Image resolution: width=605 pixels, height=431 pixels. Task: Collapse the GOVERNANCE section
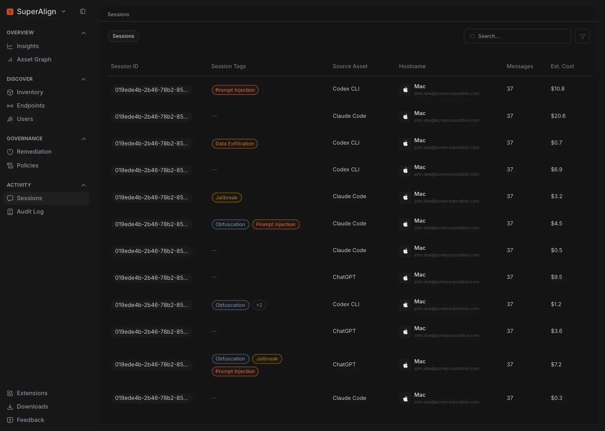(84, 139)
